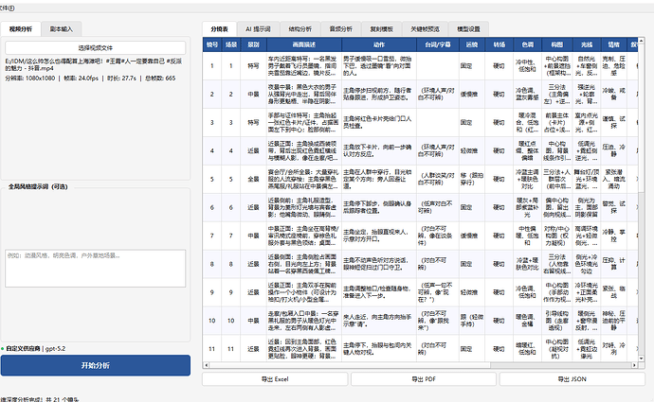This screenshot has width=654, height=402.
Task: Click the vertical scrollbar up arrow
Action: (x=641, y=42)
